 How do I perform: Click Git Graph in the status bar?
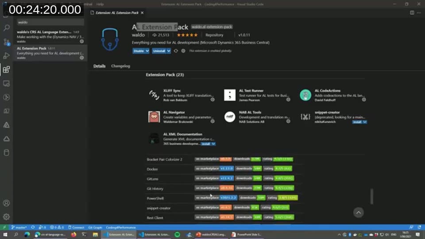[95, 227]
